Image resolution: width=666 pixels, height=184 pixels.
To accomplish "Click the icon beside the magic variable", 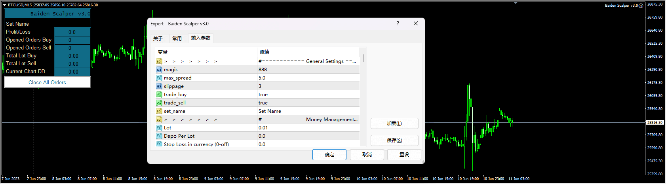I will tap(159, 70).
